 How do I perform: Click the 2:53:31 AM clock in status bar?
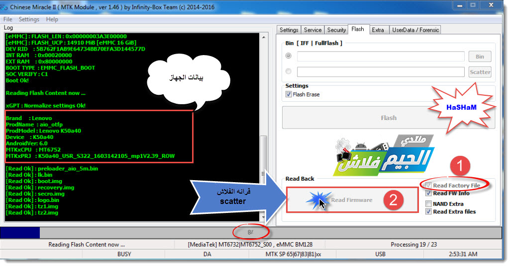click(x=463, y=254)
